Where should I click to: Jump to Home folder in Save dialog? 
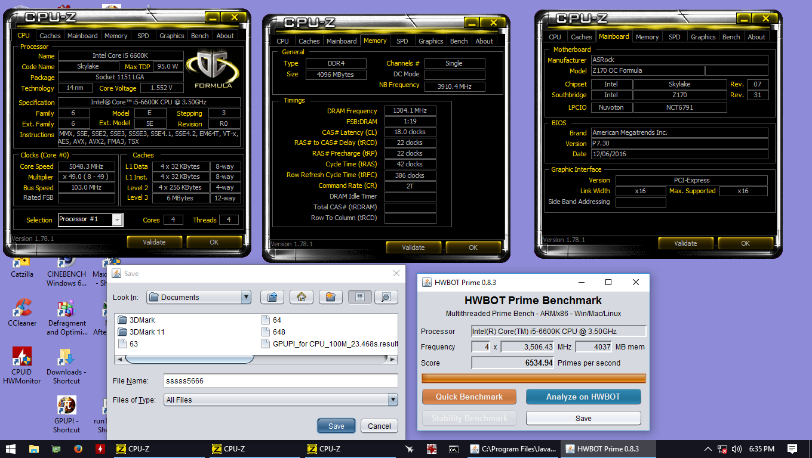tap(302, 297)
